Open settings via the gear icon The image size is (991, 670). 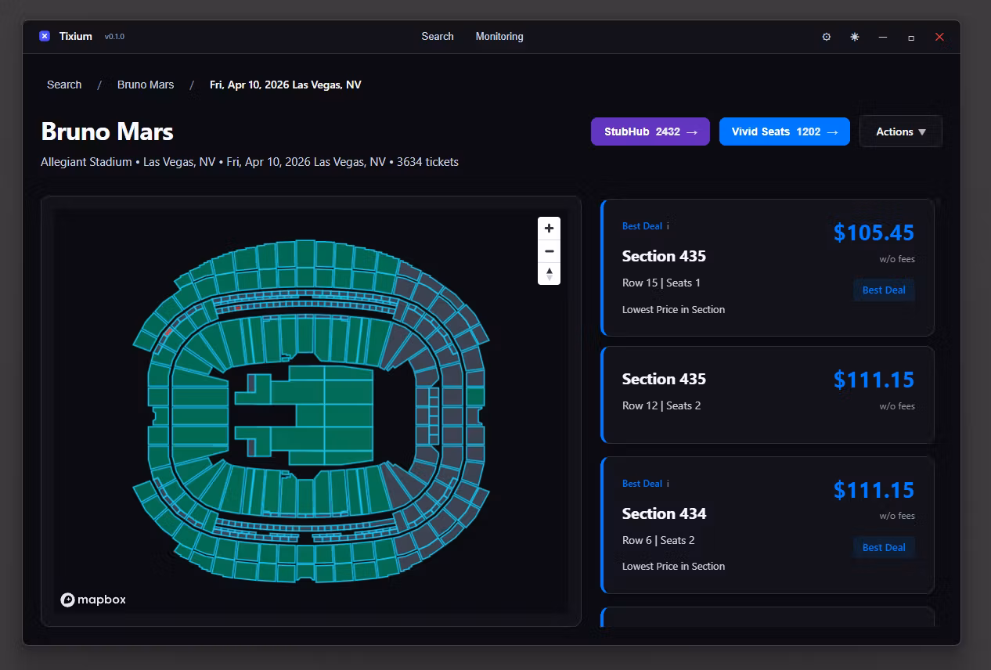pyautogui.click(x=826, y=37)
